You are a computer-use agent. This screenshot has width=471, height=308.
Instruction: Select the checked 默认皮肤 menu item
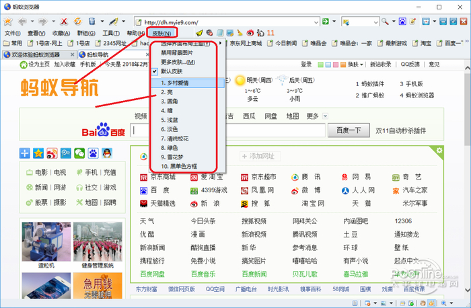[188, 71]
